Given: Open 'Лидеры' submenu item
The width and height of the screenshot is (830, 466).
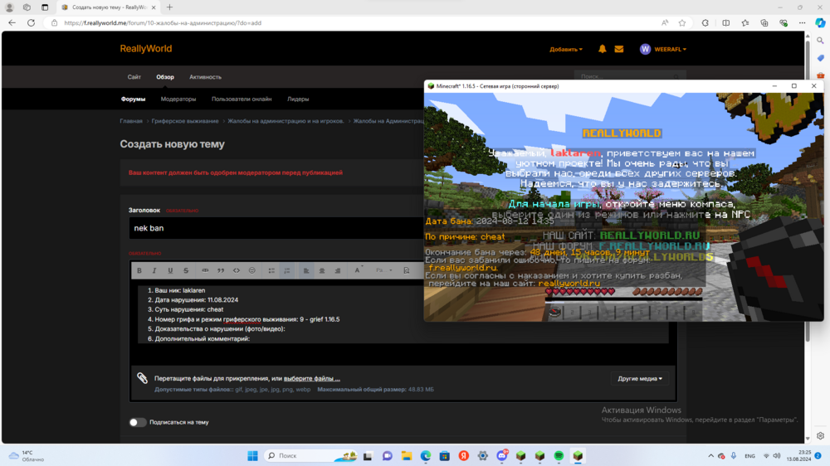Looking at the screenshot, I should (x=298, y=99).
